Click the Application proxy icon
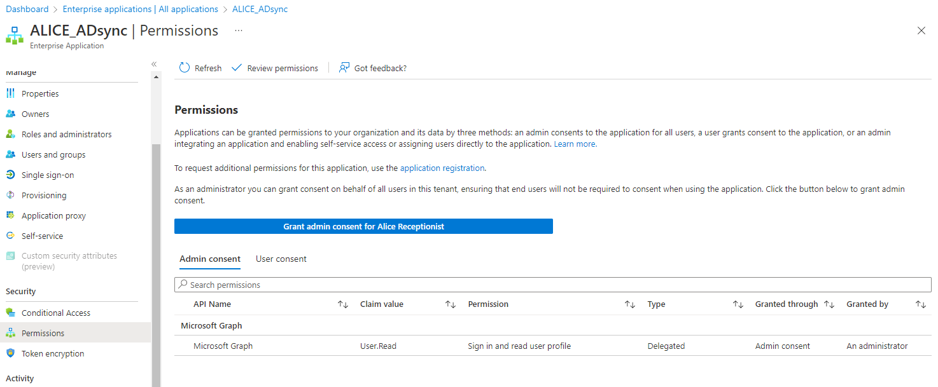Image resolution: width=938 pixels, height=387 pixels. point(10,215)
